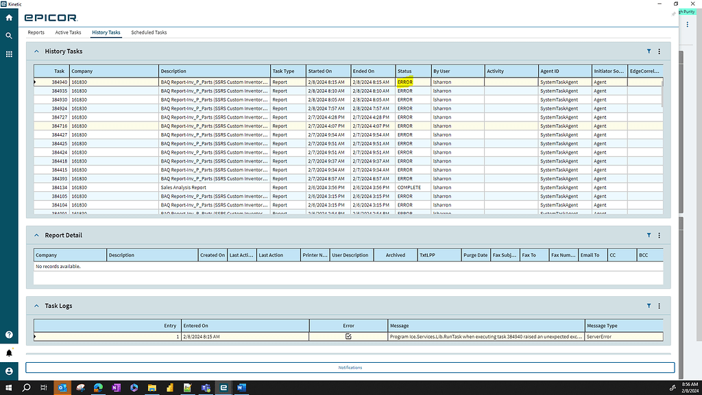
Task: Open the apps grid icon in the sidebar
Action: tap(8, 53)
